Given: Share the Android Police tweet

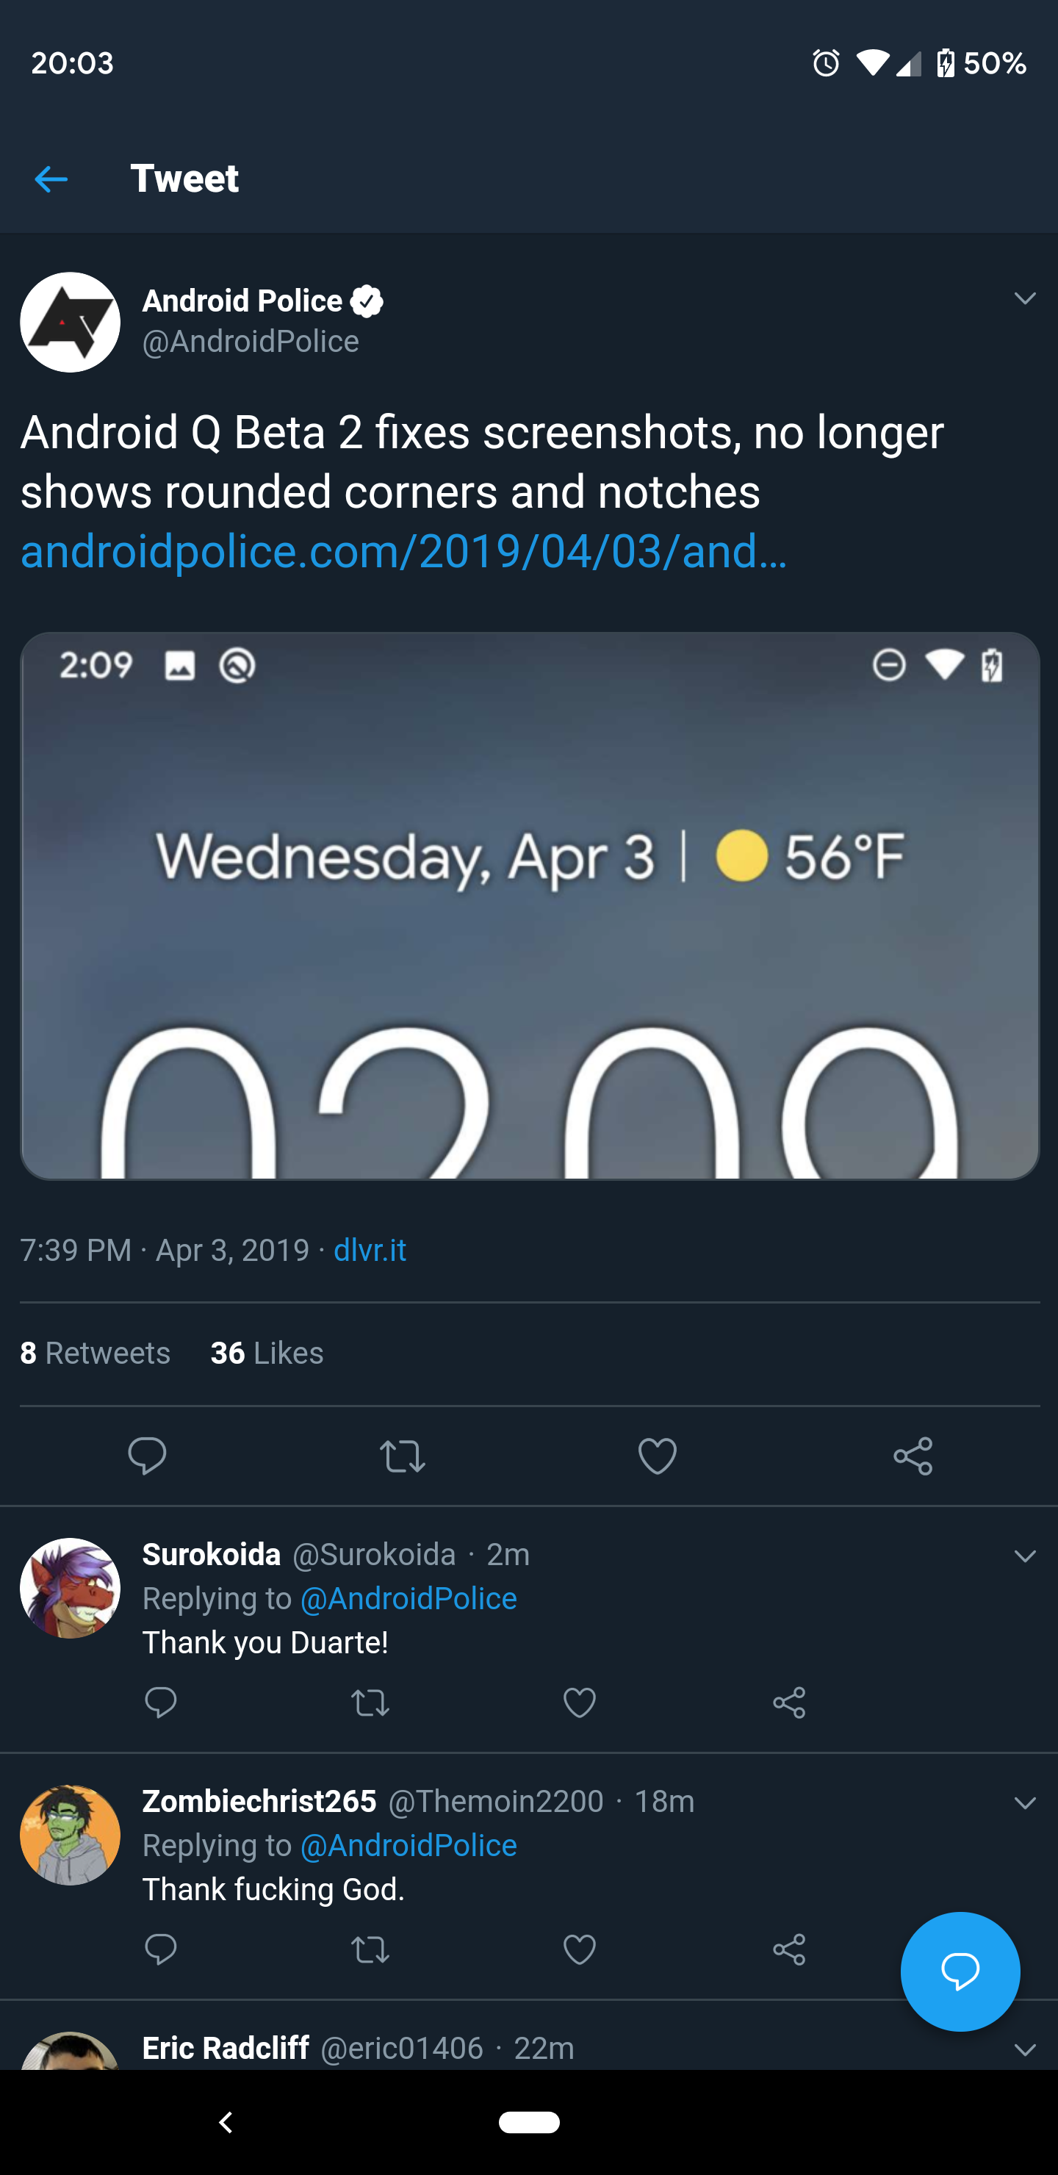Looking at the screenshot, I should [913, 1456].
